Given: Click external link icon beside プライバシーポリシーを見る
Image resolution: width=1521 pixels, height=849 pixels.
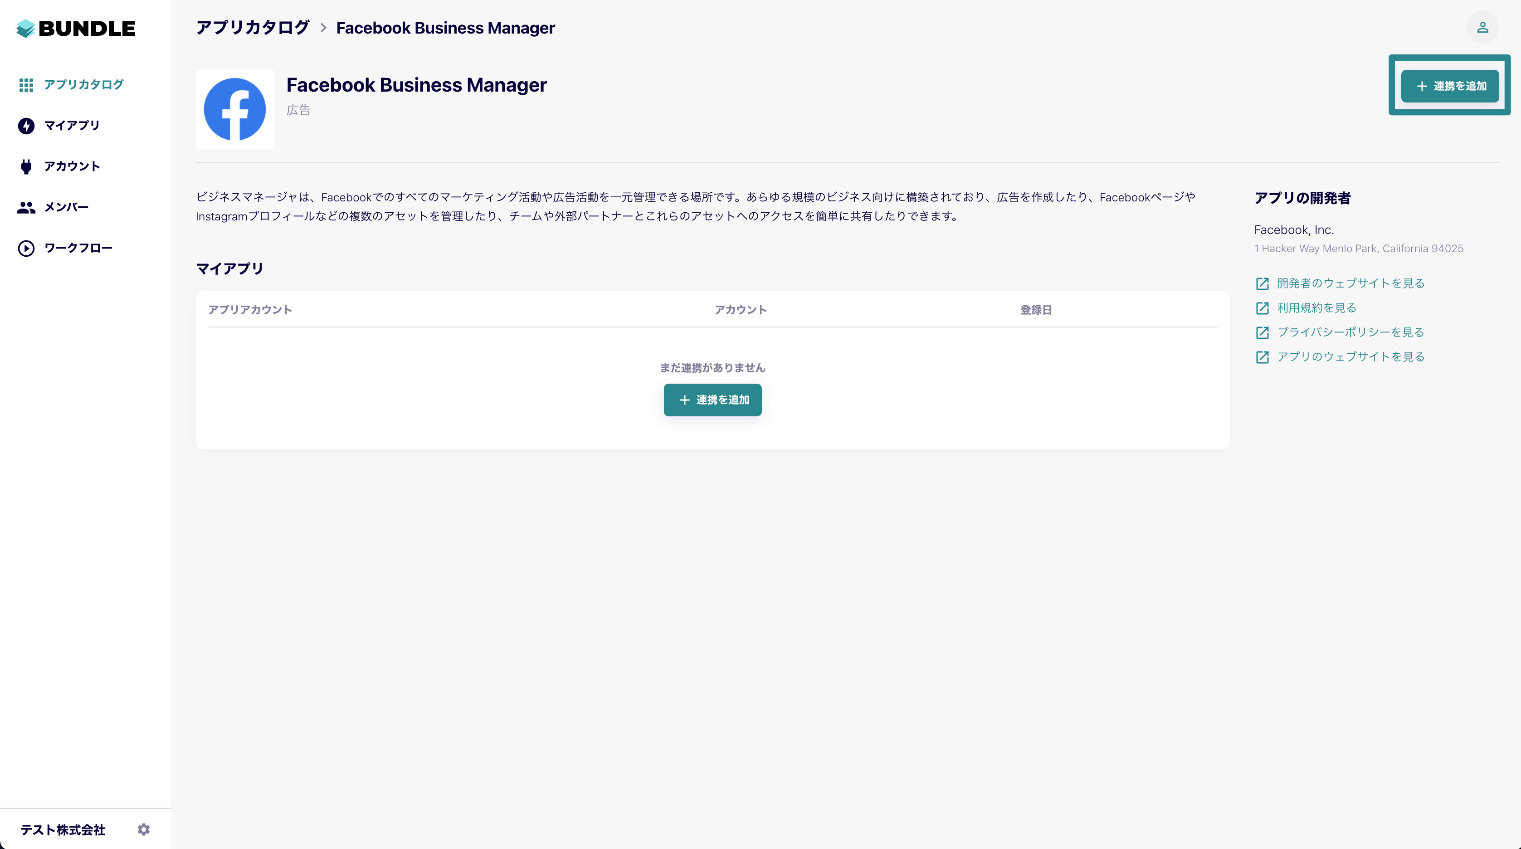Looking at the screenshot, I should point(1263,333).
